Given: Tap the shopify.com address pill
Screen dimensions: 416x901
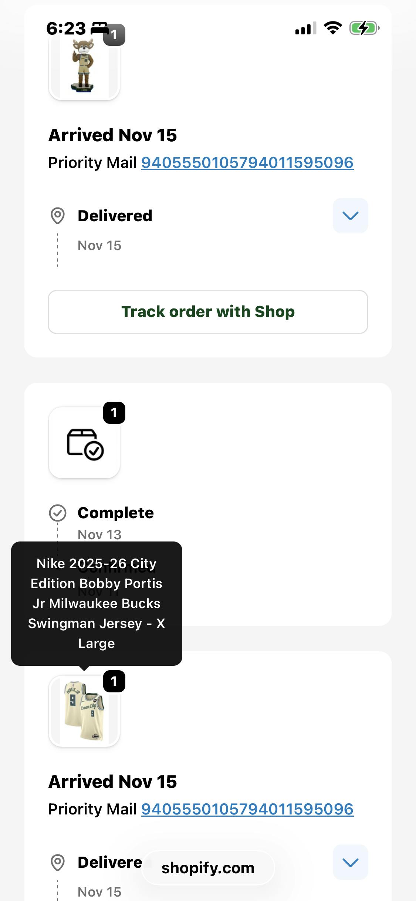Looking at the screenshot, I should tap(208, 868).
